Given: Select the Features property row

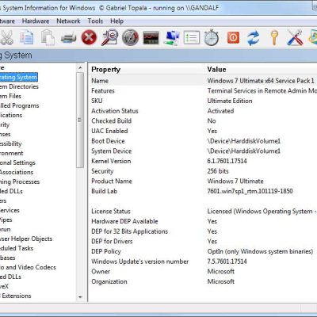Looking at the screenshot, I should click(203, 91).
